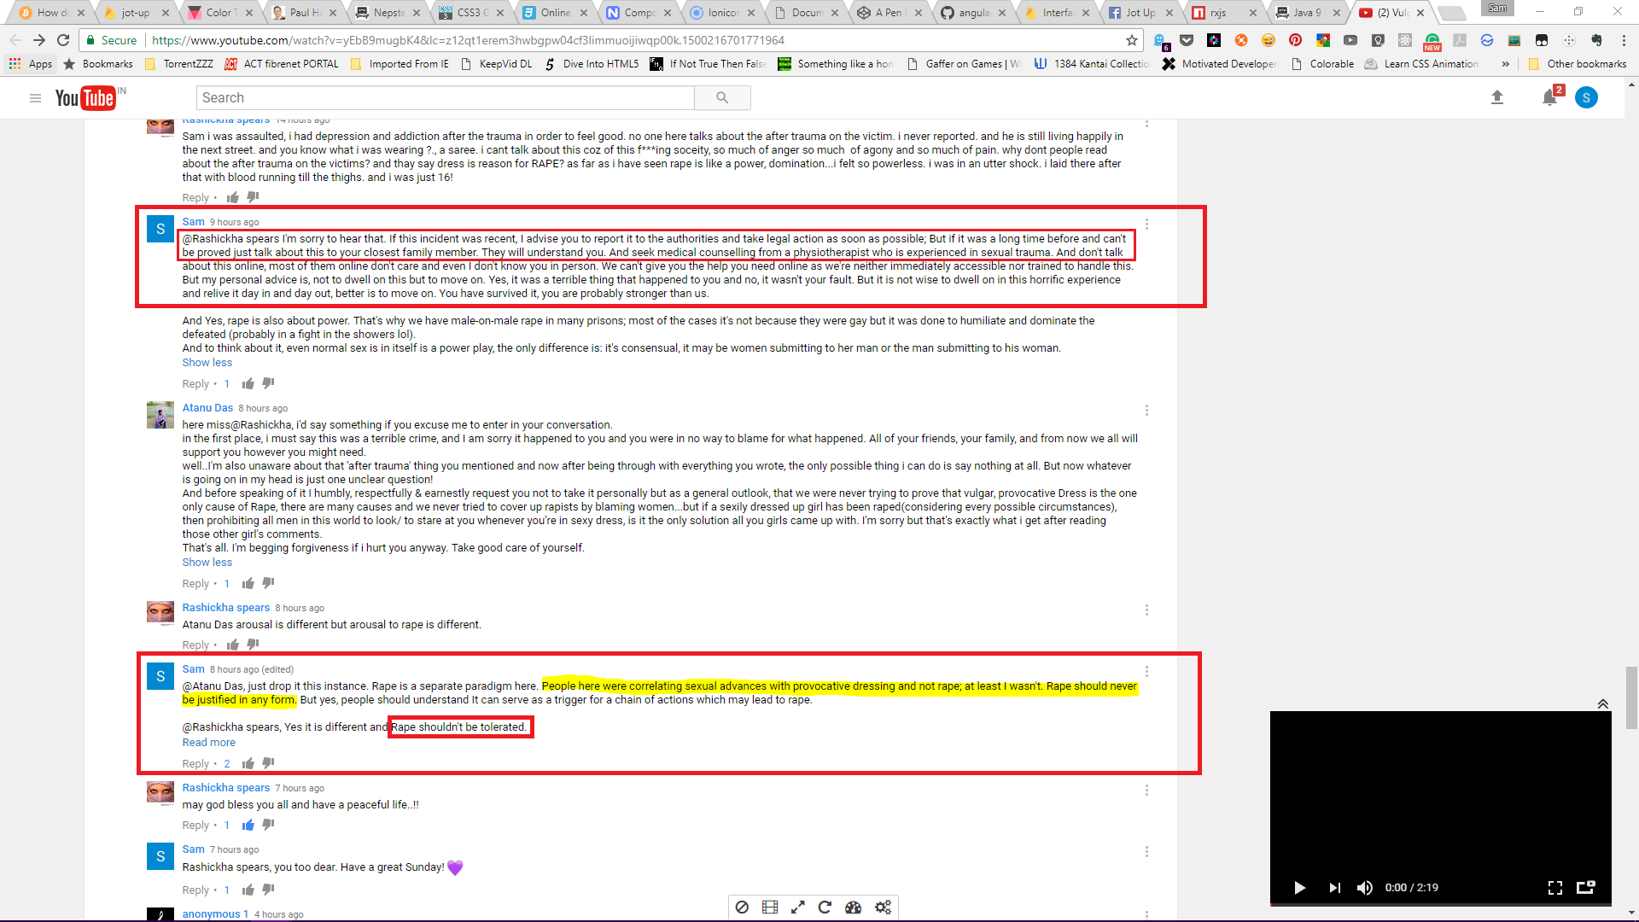Open the anonymous 1 commenter link

215,913
